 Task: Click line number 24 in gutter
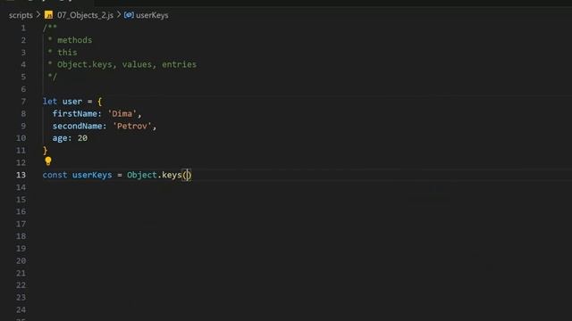pos(21,309)
